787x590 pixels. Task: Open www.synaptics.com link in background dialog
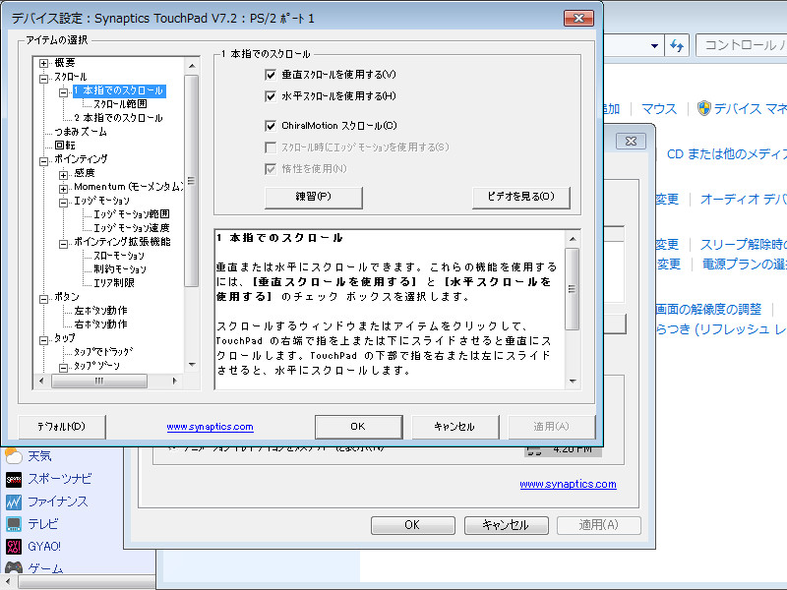point(569,484)
